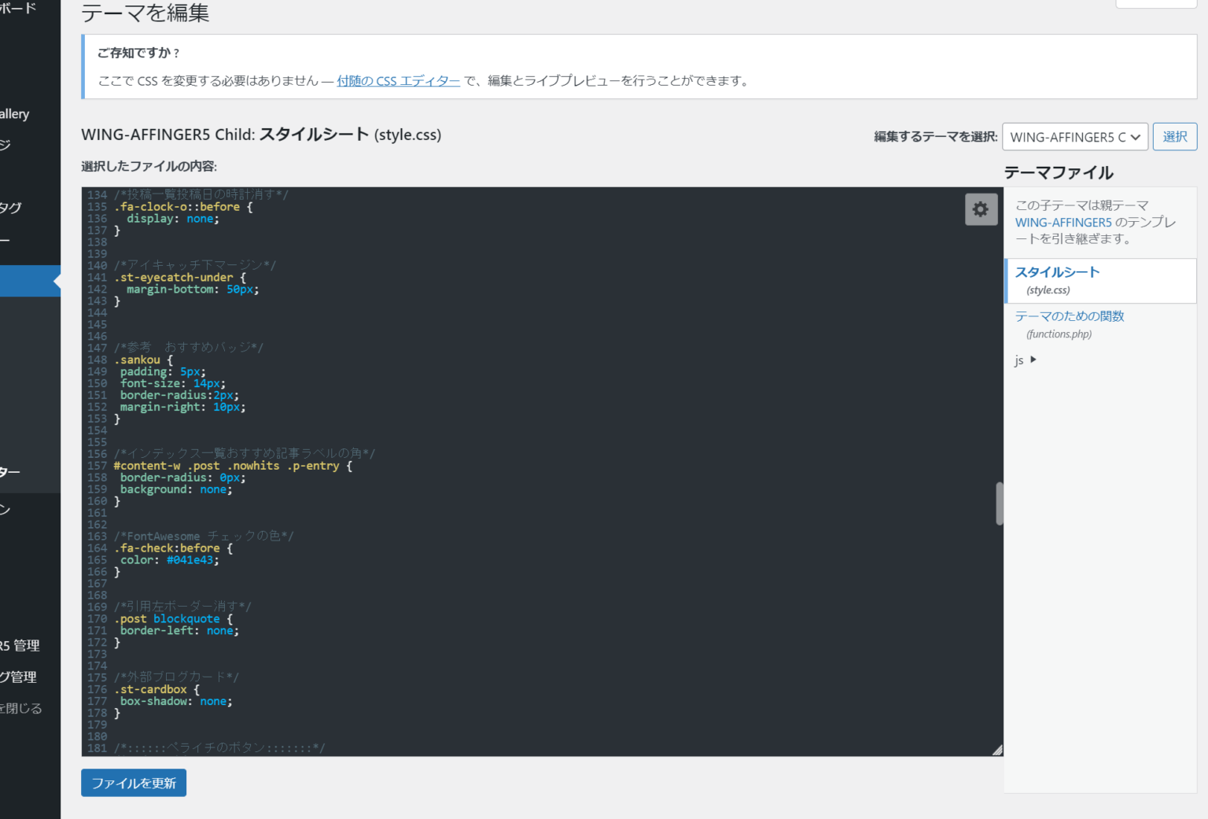Screen dimensions: 1208x819
Task: Click the ファイルを更新 update button
Action: click(133, 782)
